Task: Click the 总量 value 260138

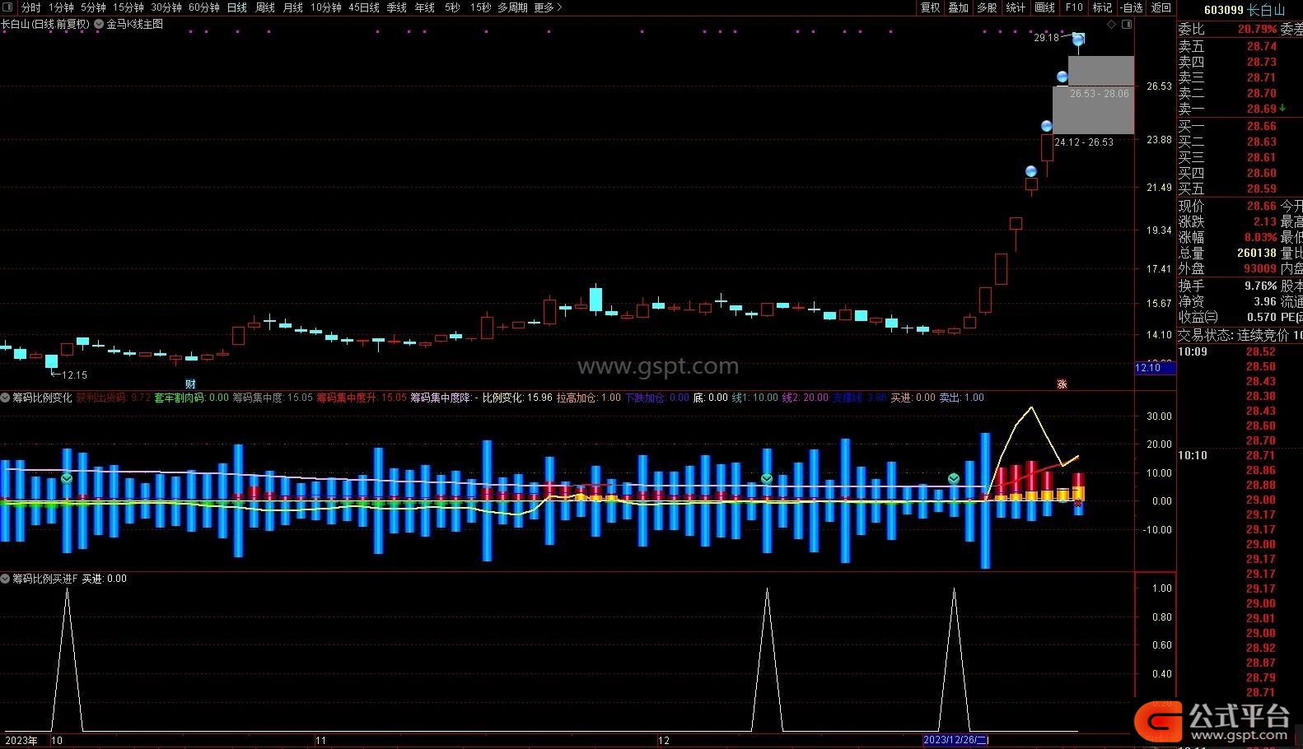Action: pos(1257,253)
